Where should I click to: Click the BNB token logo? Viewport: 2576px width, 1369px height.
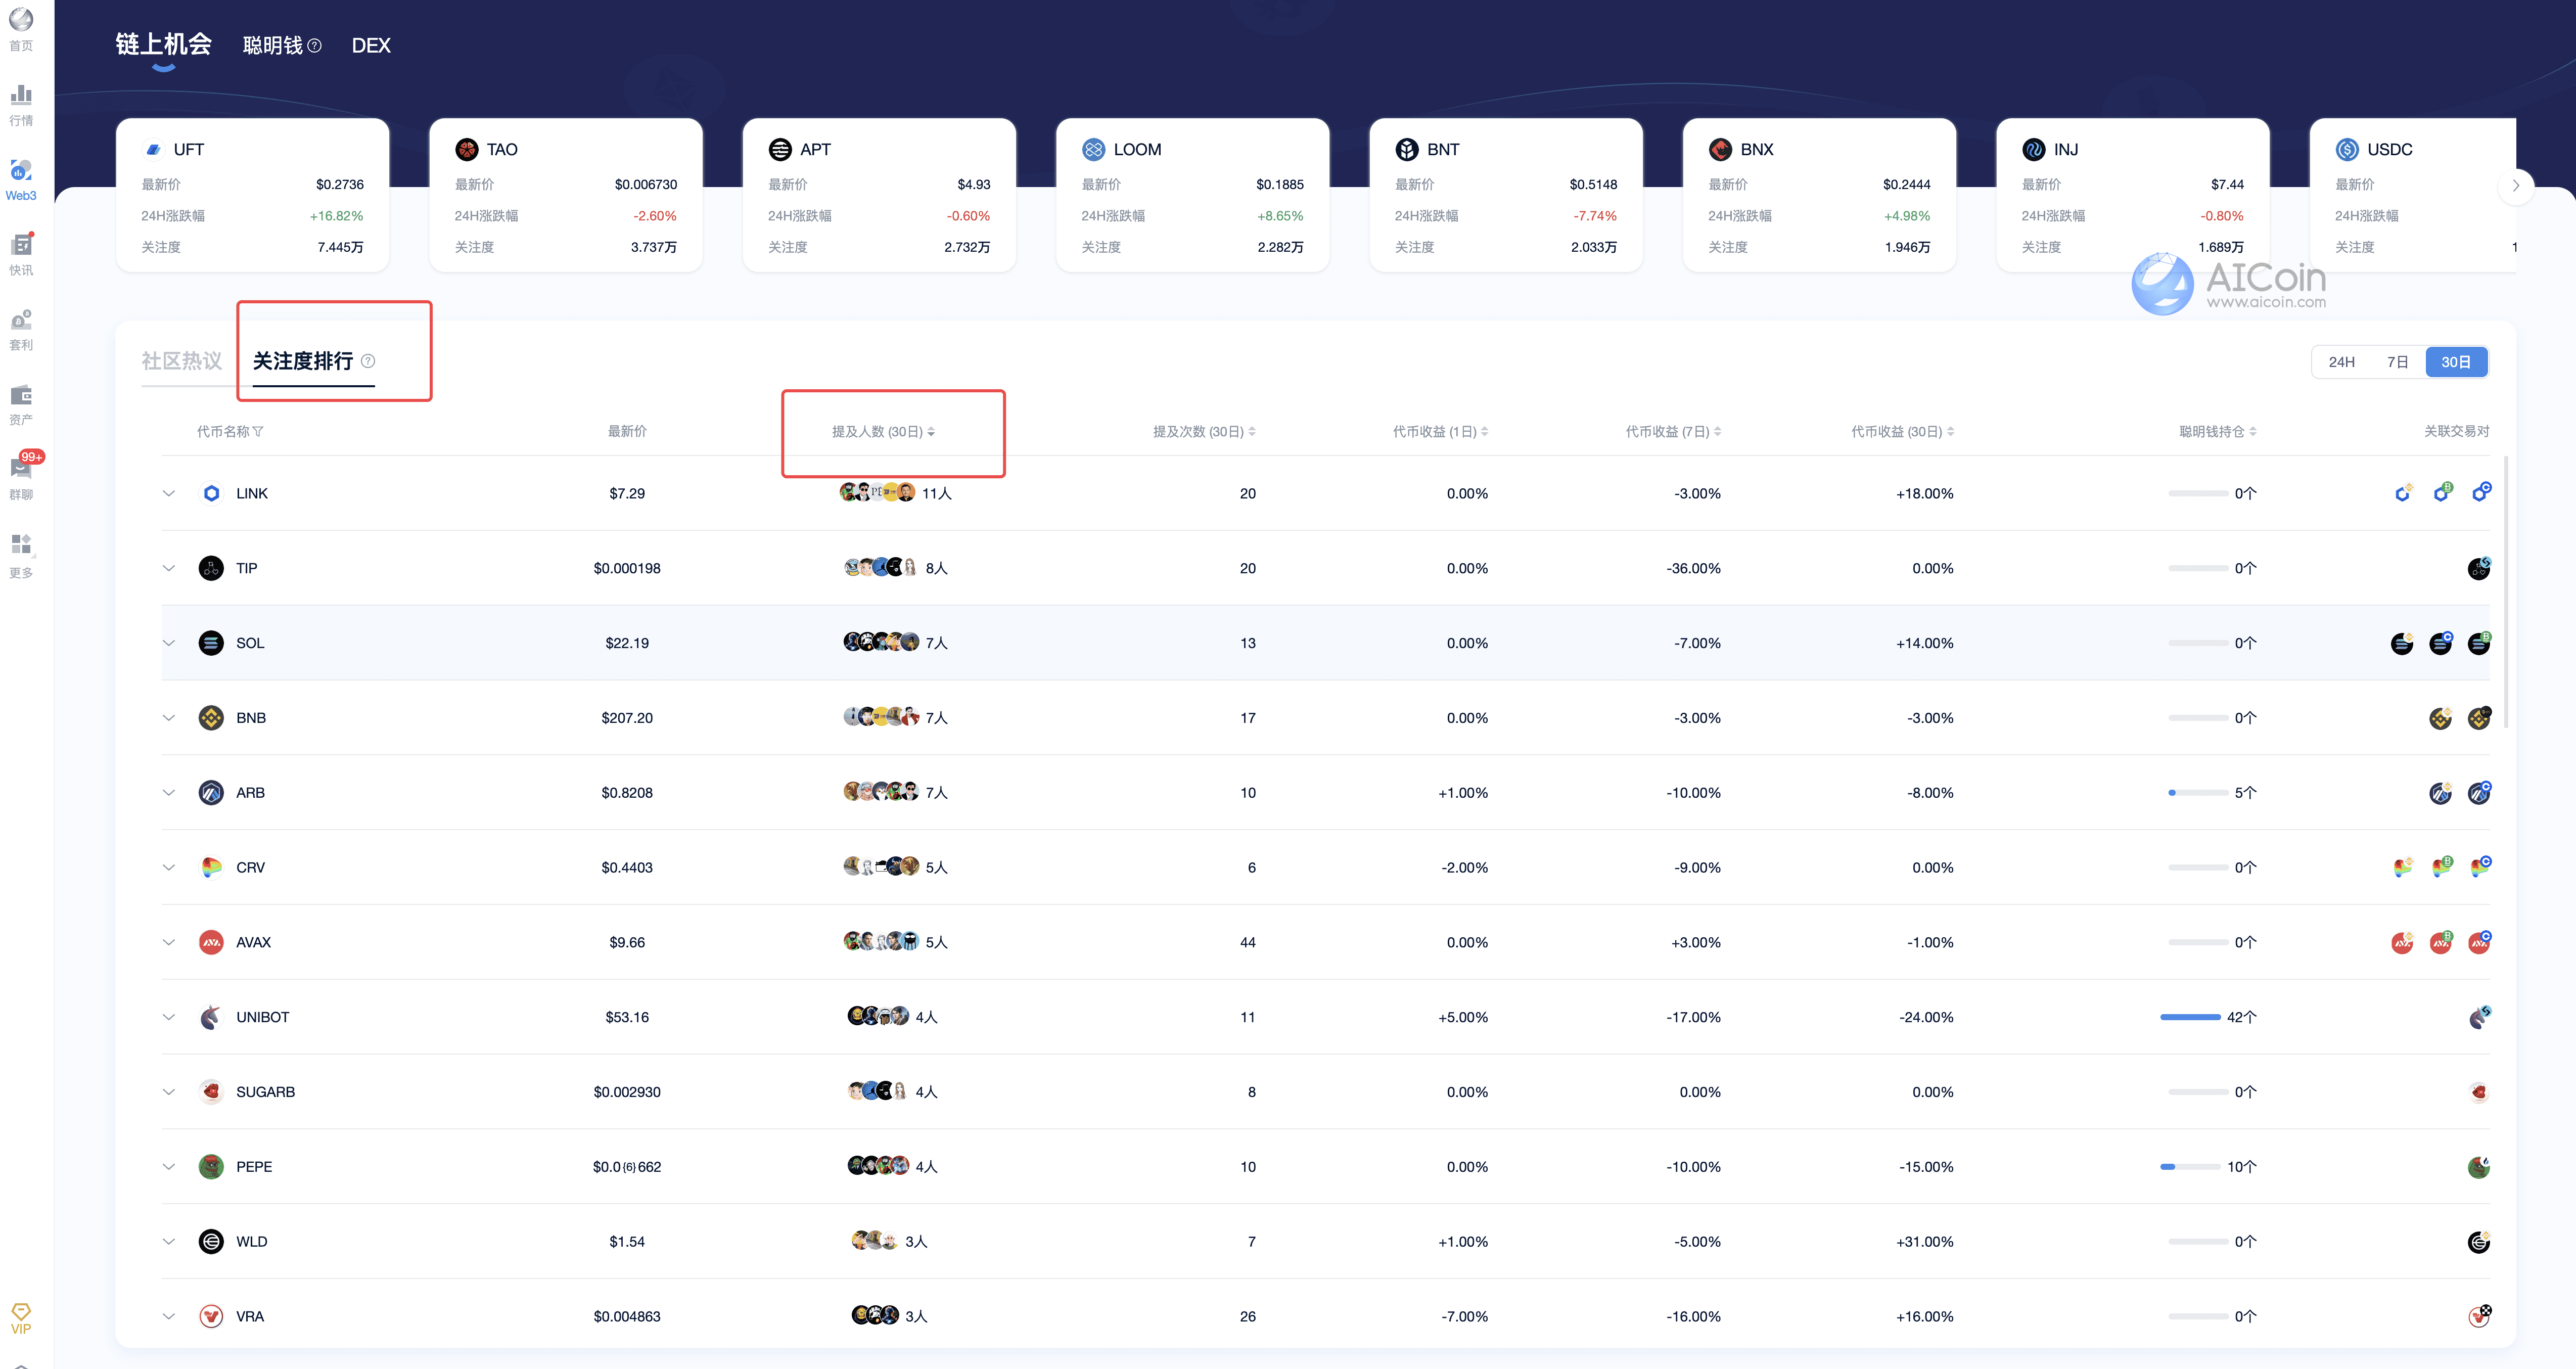click(x=211, y=718)
